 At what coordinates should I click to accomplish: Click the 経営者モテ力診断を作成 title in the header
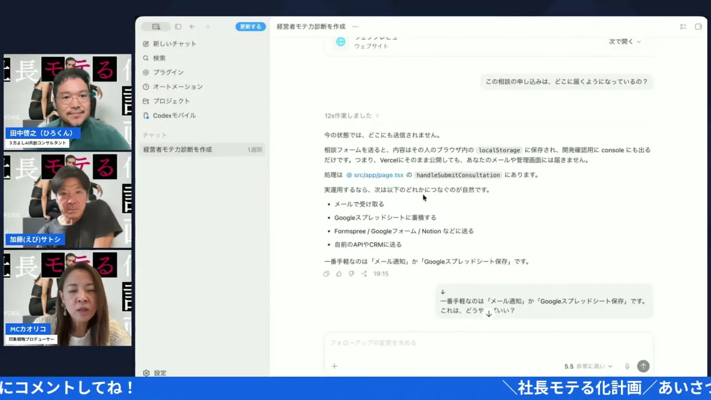point(311,27)
